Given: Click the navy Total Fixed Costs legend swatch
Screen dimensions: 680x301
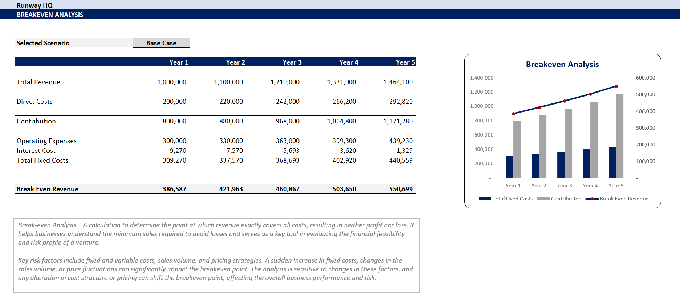Looking at the screenshot, I should pos(485,199).
